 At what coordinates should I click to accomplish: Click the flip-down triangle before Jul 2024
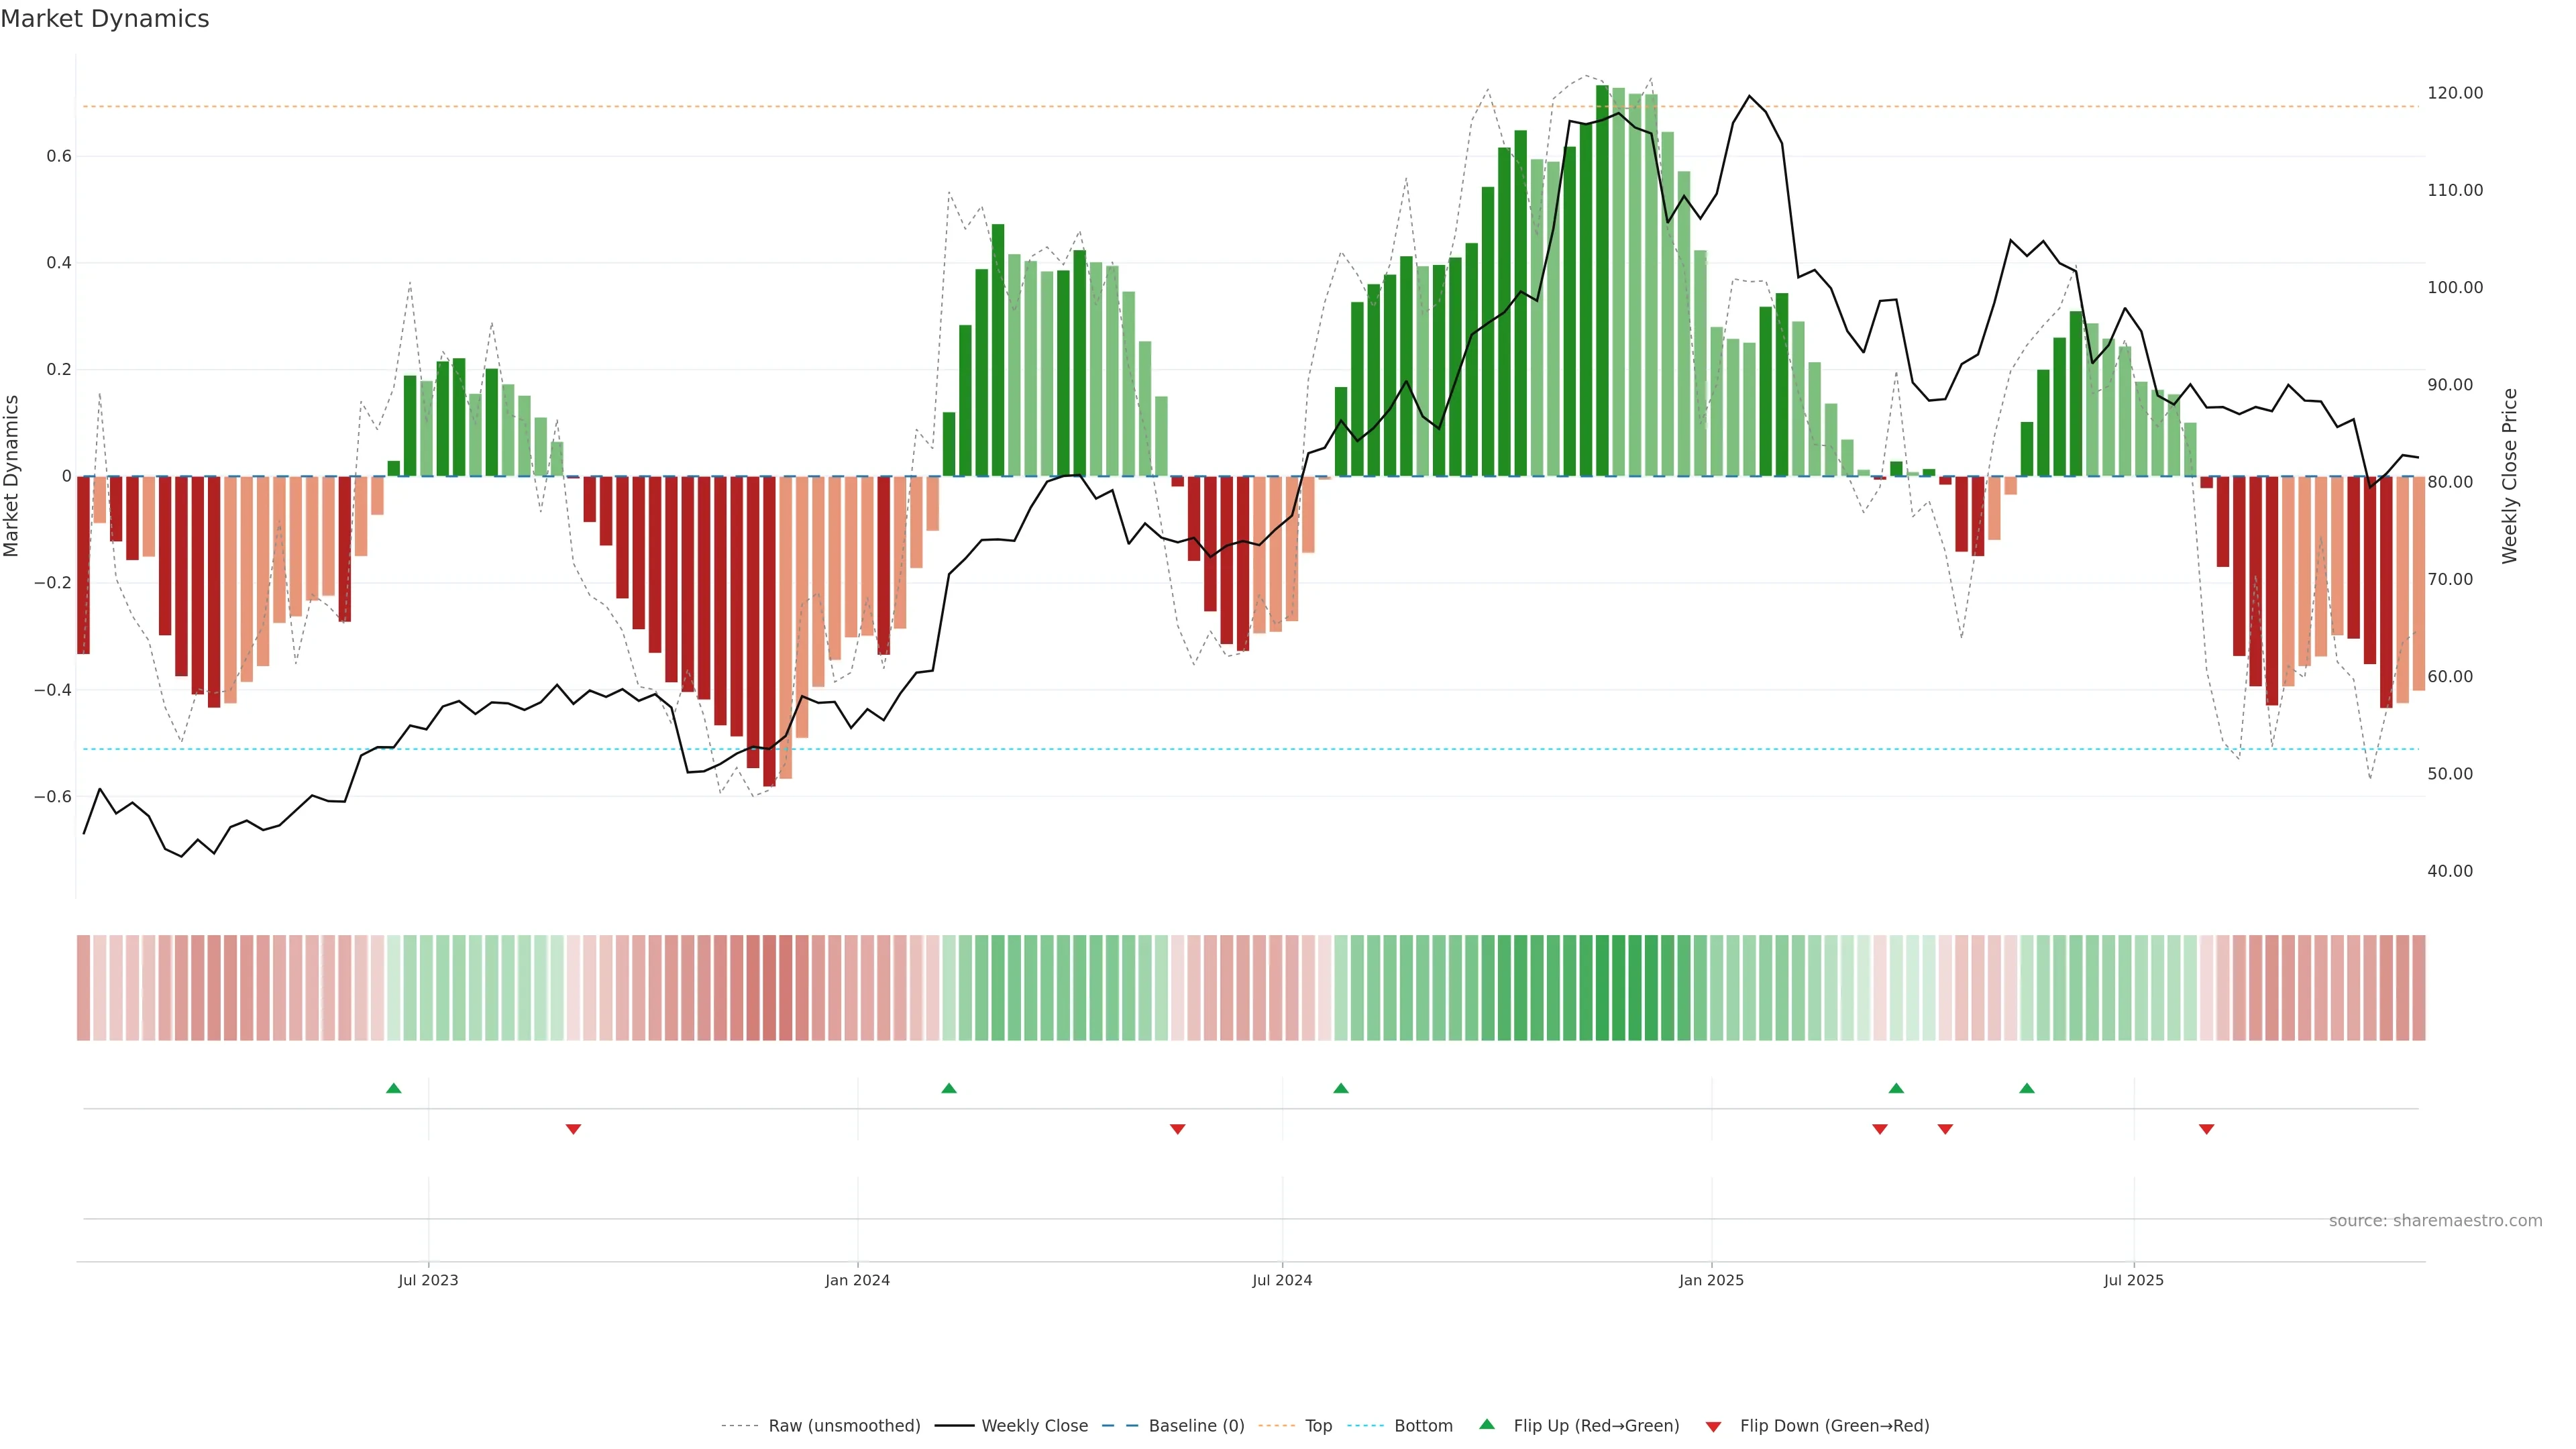pyautogui.click(x=1178, y=1129)
